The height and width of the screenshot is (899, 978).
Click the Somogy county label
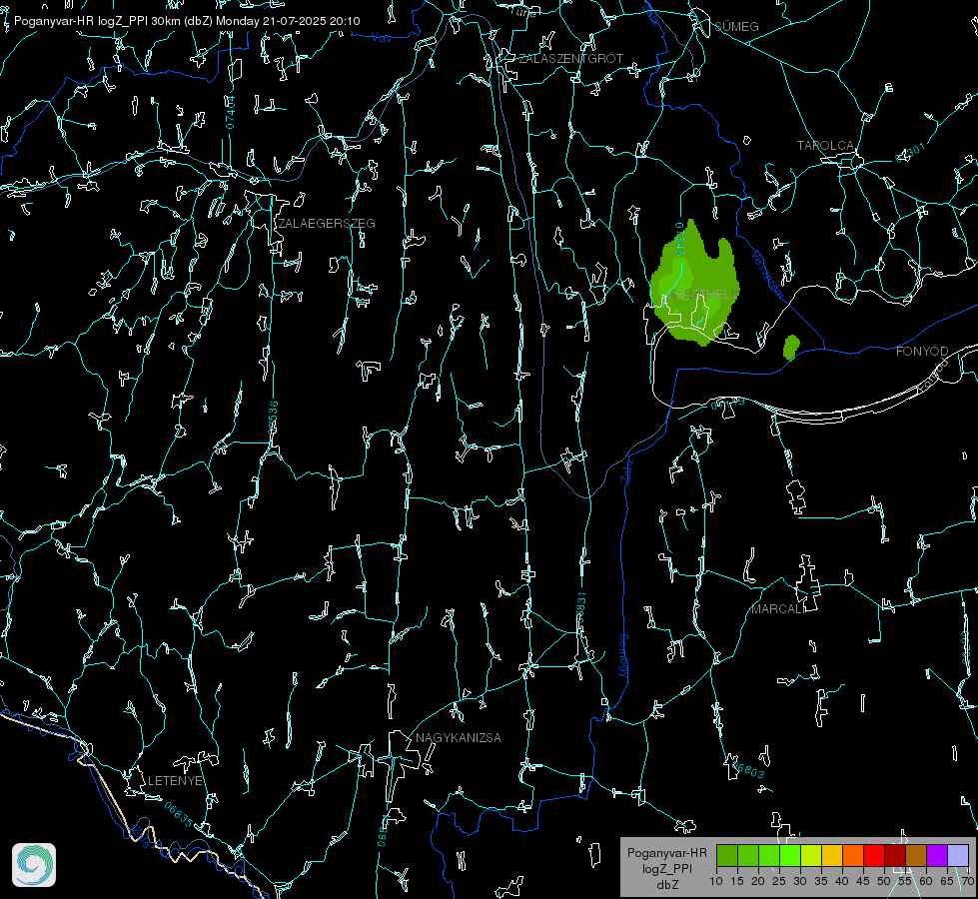(x=622, y=656)
